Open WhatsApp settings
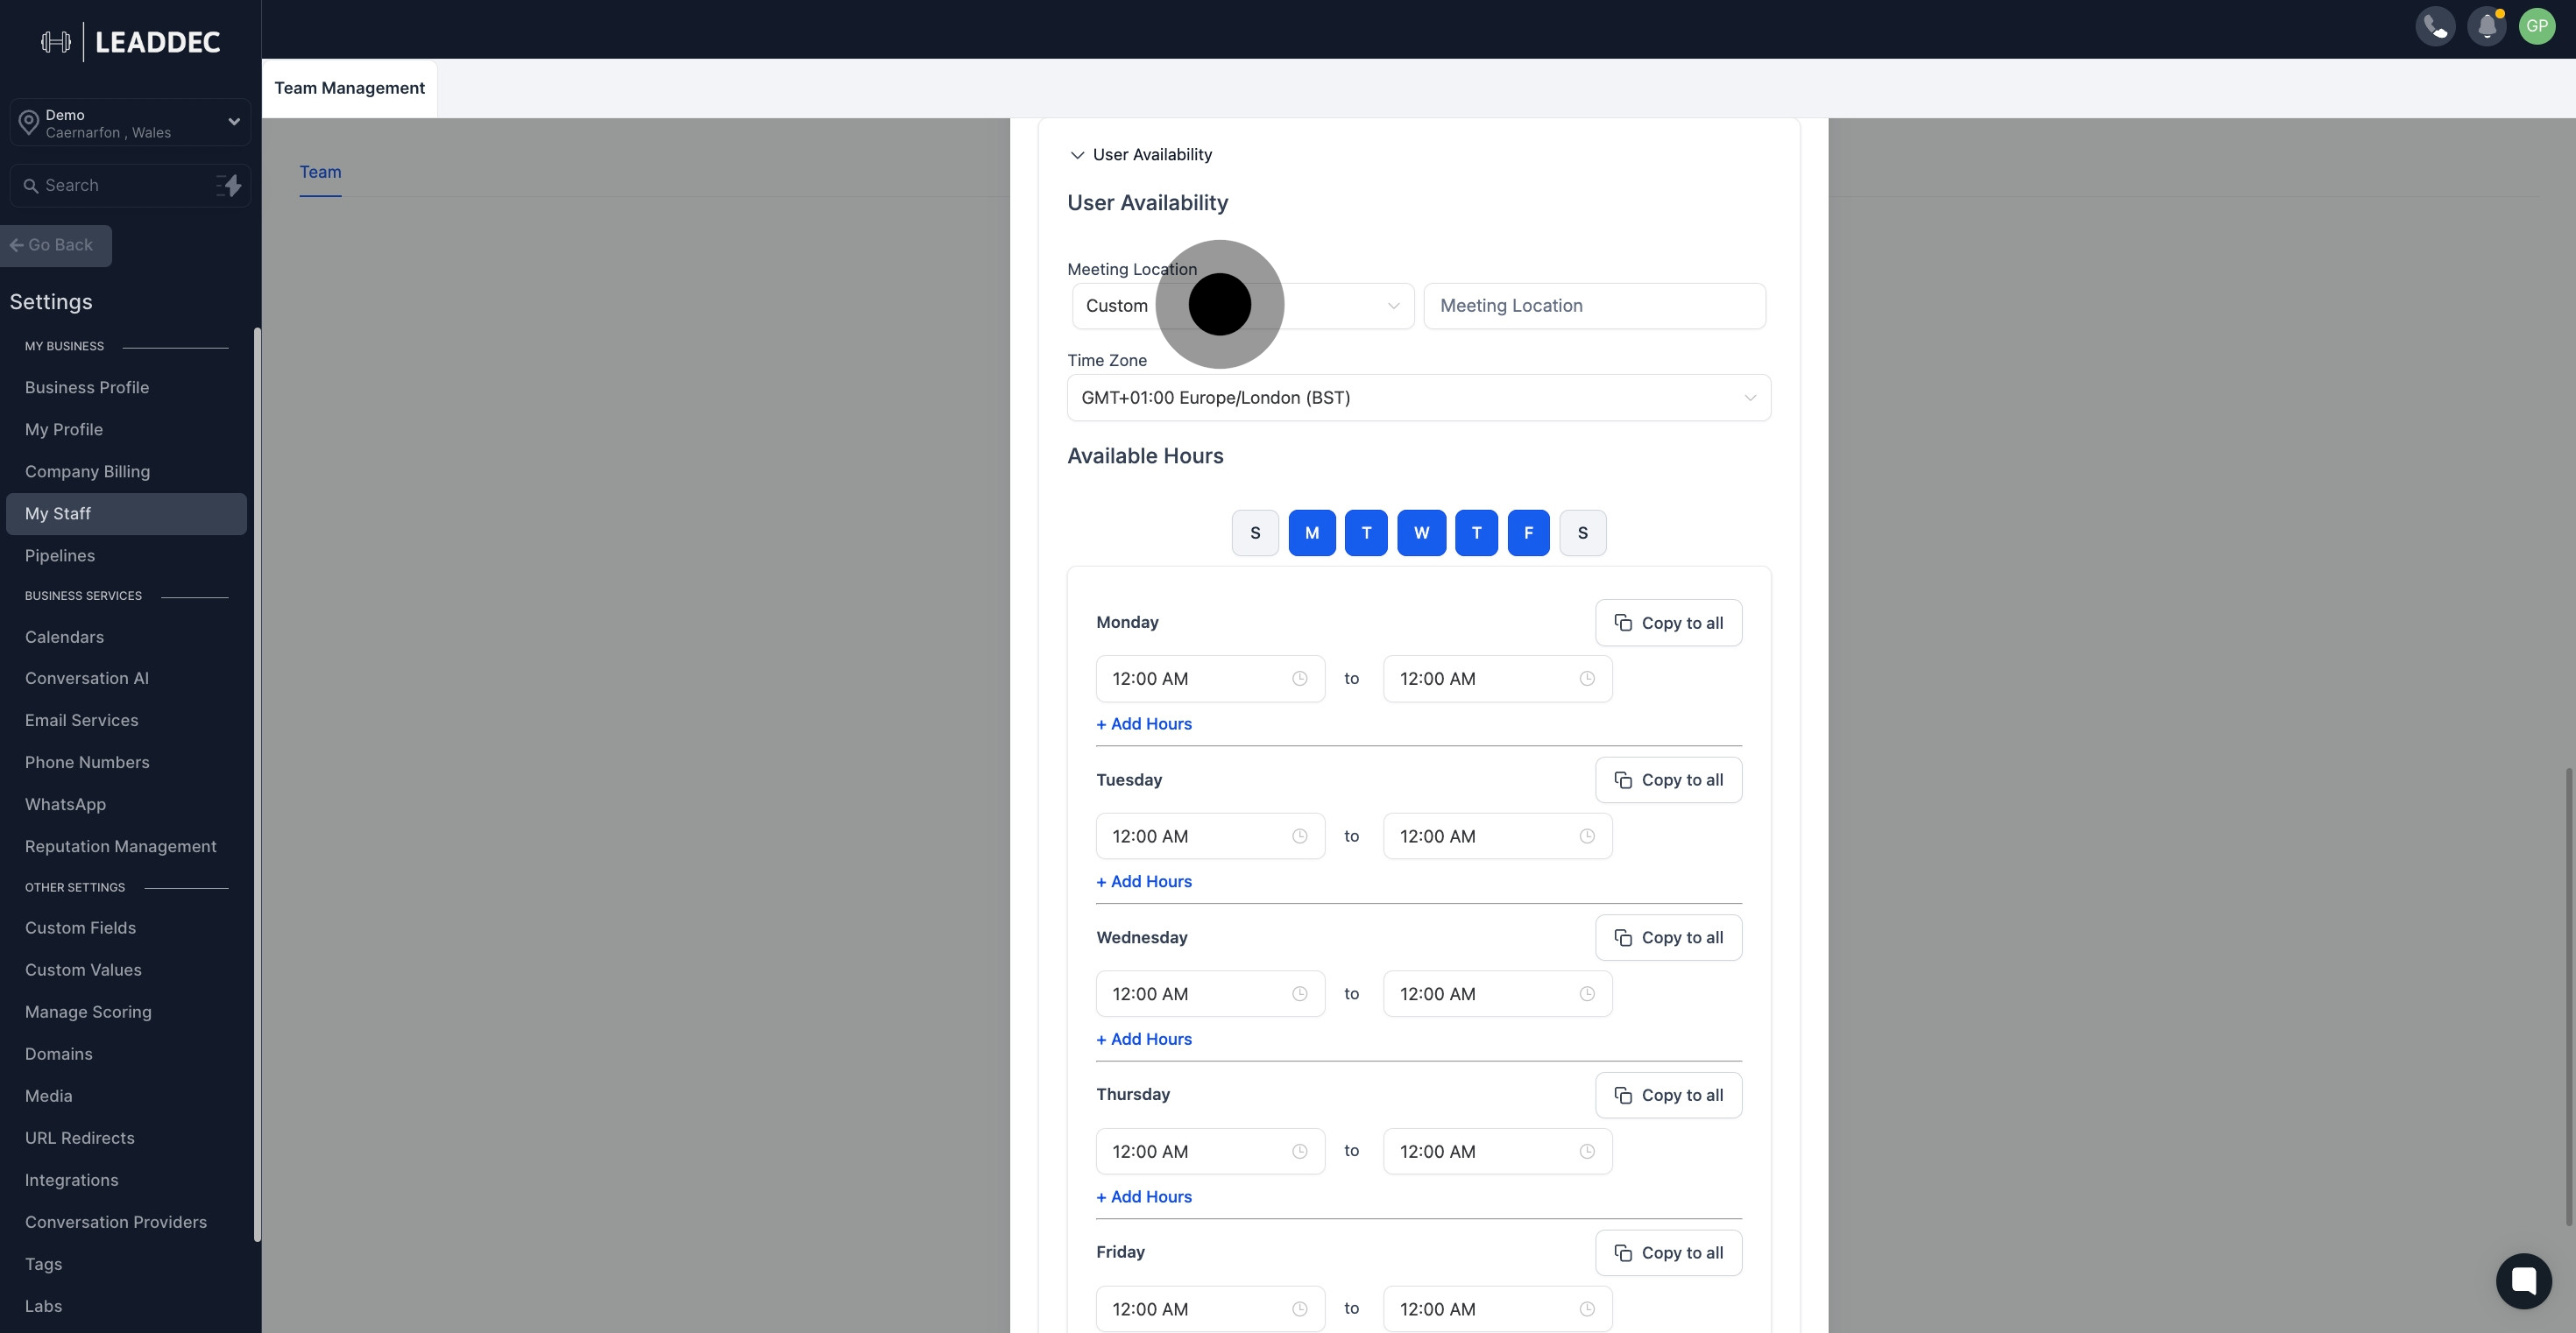2576x1333 pixels. click(65, 804)
